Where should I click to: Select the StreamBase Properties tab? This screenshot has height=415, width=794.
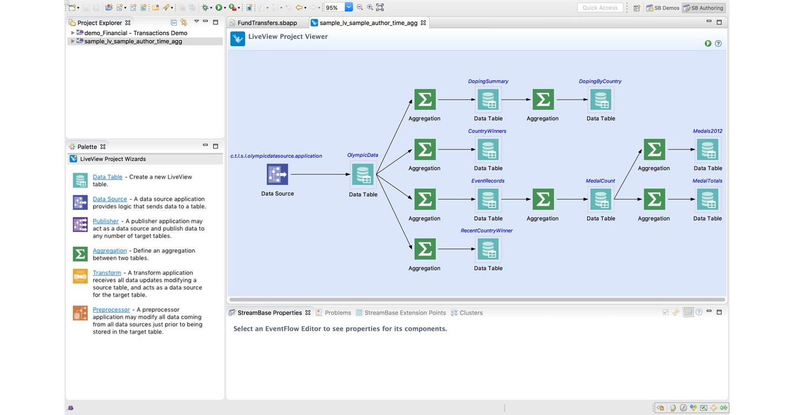pos(270,313)
